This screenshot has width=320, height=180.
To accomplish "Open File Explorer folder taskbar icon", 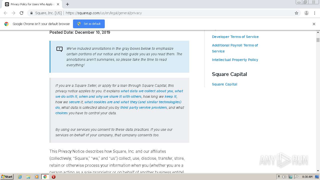I will click(x=28, y=177).
